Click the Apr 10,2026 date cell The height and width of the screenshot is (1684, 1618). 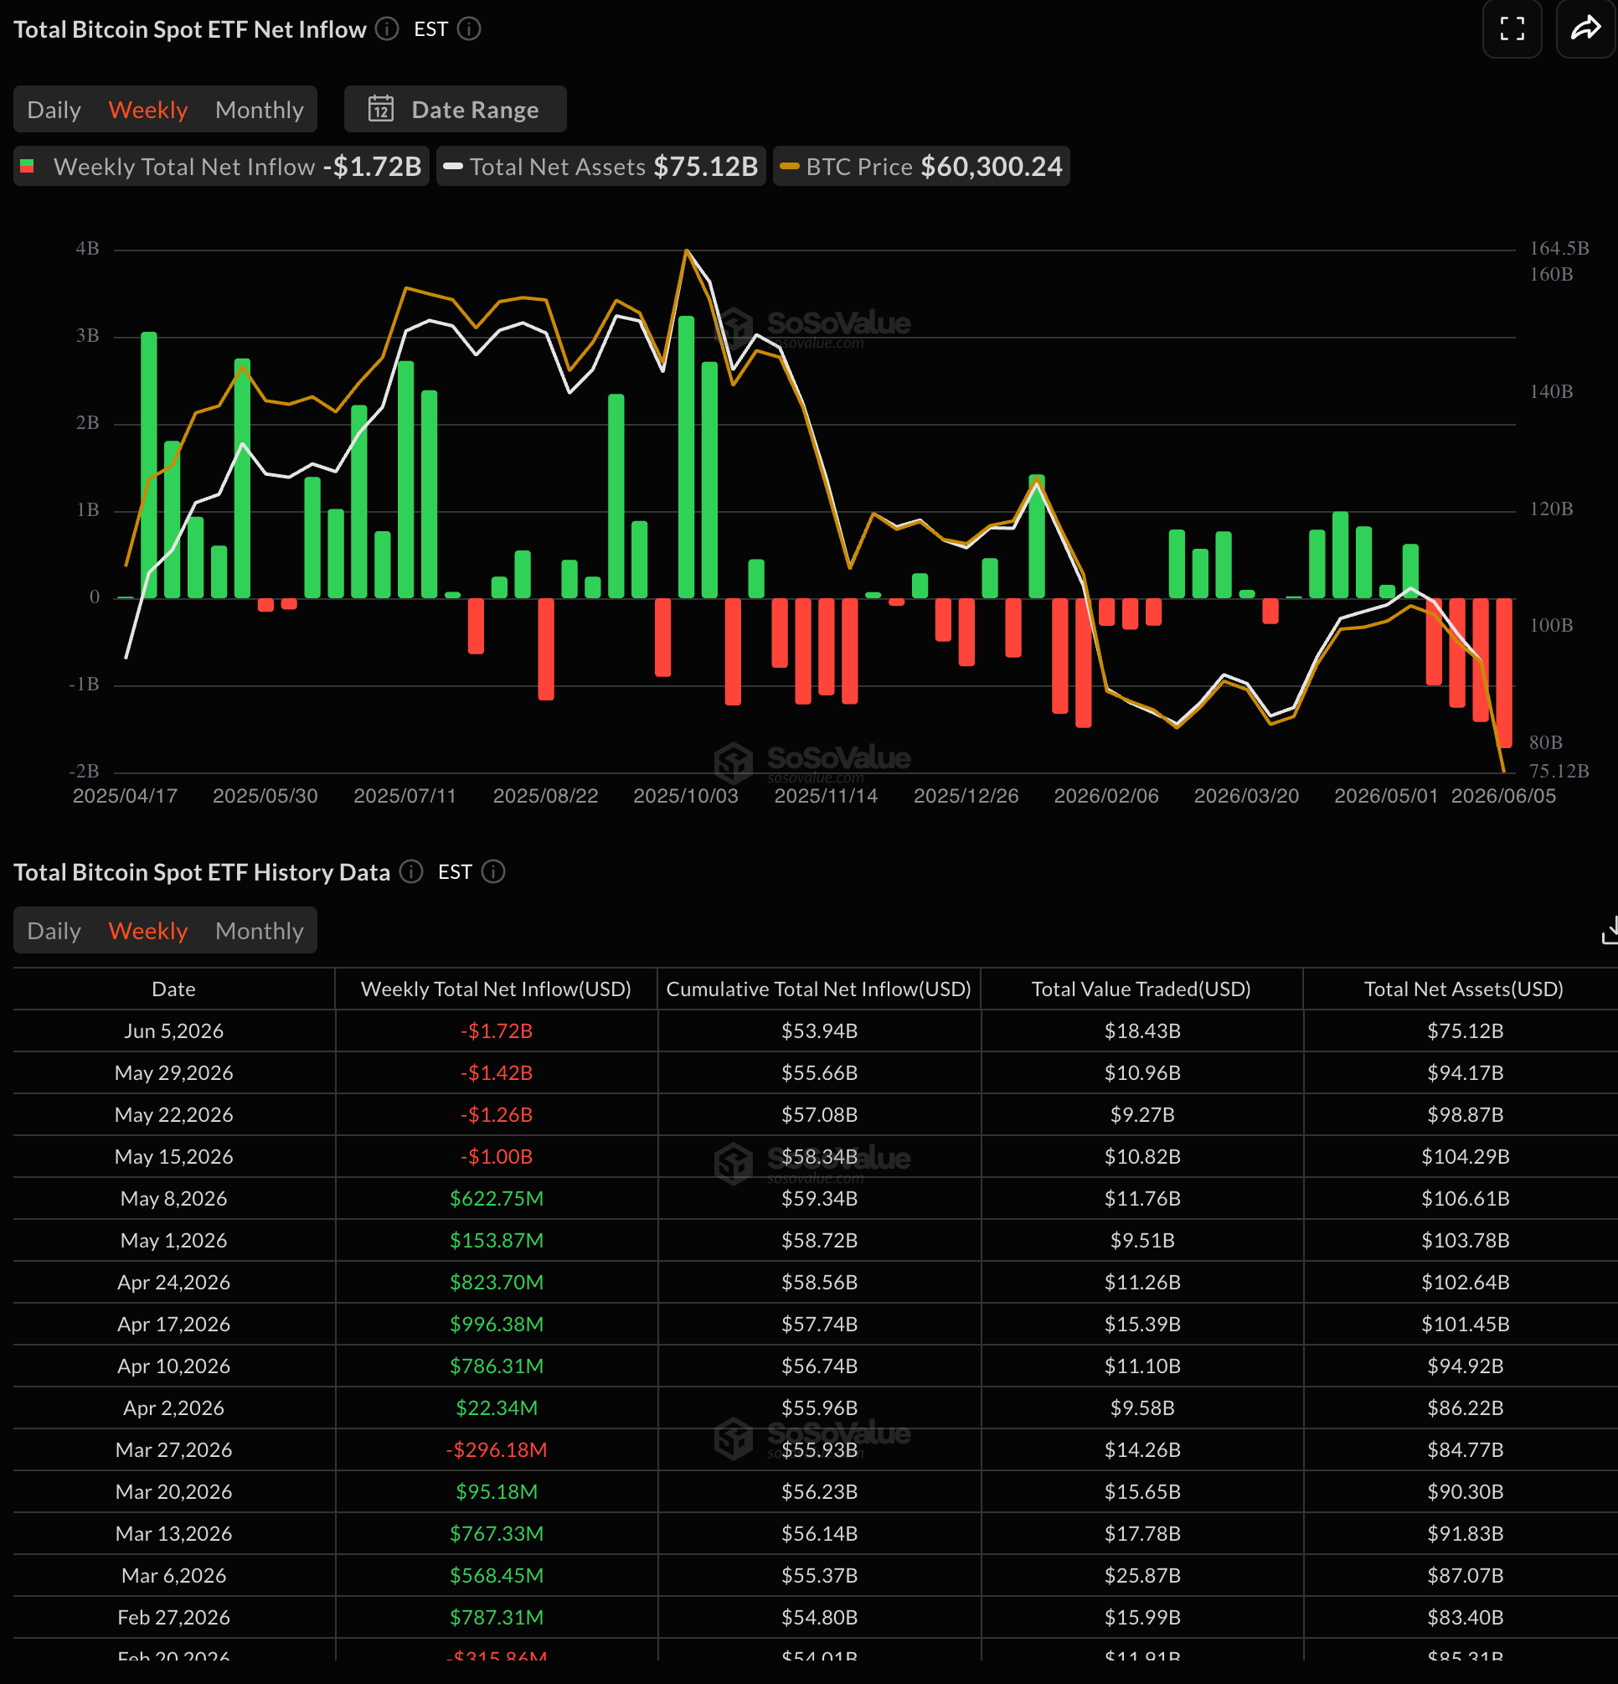coord(173,1367)
